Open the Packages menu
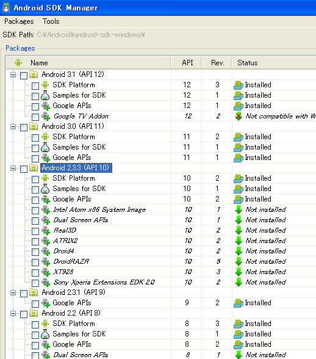Screen dimensions: 316x359 click(x=19, y=21)
